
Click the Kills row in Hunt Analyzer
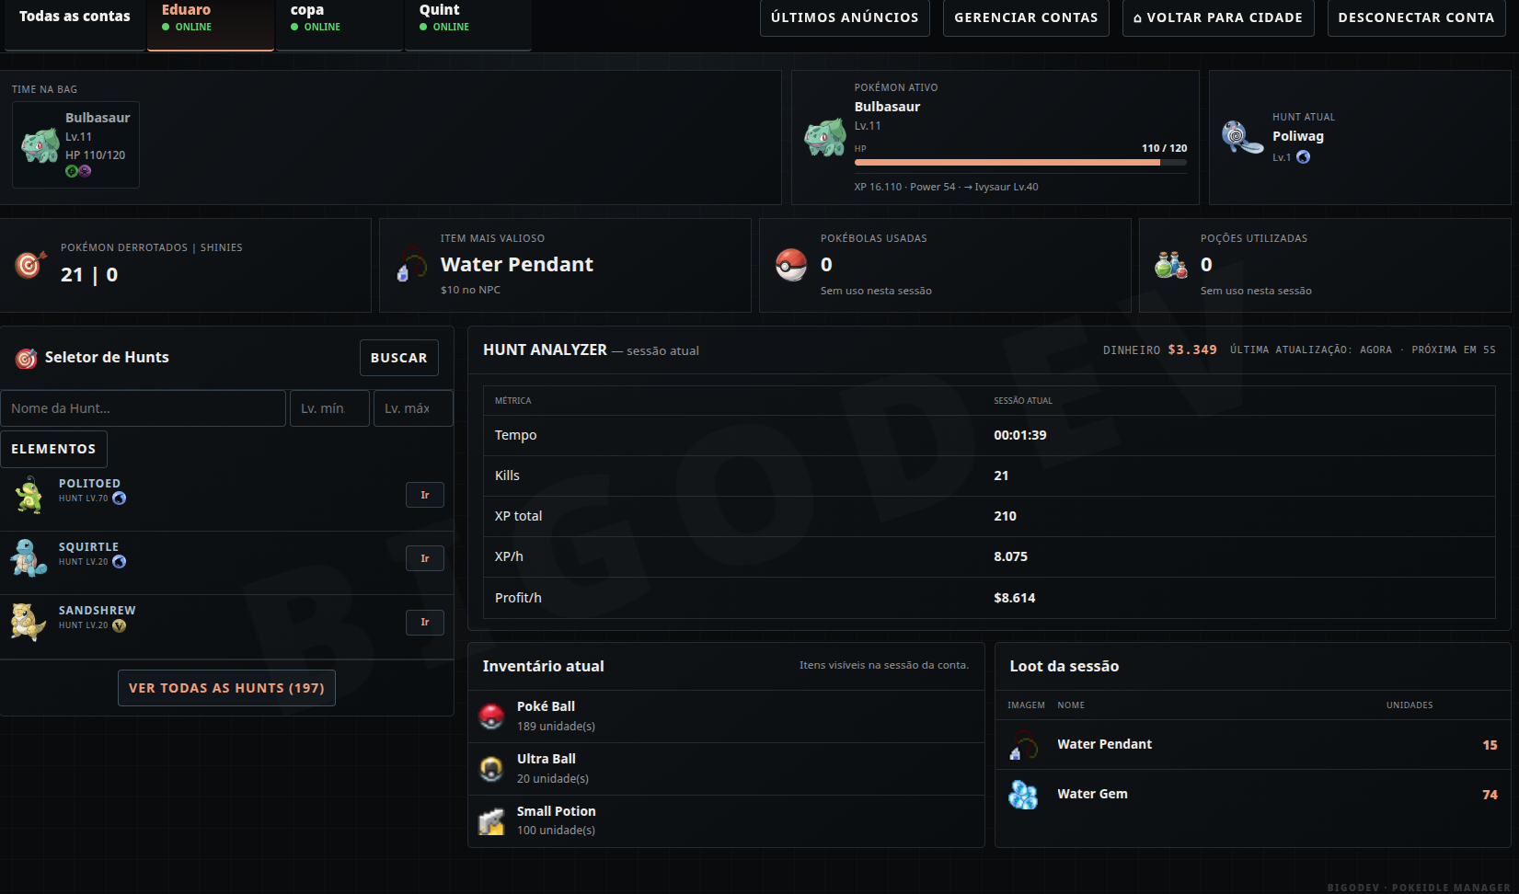[989, 476]
